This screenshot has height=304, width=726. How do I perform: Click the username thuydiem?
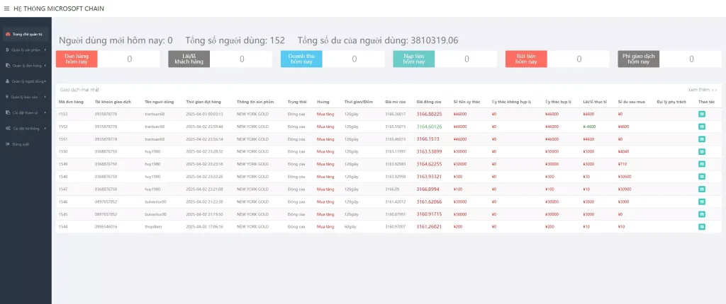[x=153, y=227]
